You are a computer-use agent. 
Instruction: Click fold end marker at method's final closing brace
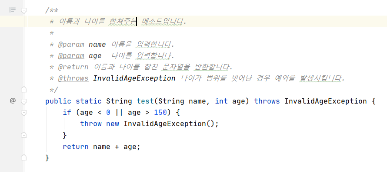[24, 157]
